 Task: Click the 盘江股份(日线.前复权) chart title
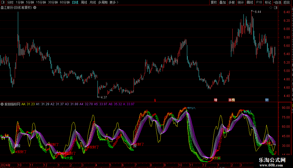[x=16, y=8]
